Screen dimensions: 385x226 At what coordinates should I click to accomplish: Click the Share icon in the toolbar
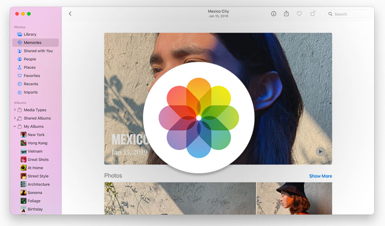[286, 13]
